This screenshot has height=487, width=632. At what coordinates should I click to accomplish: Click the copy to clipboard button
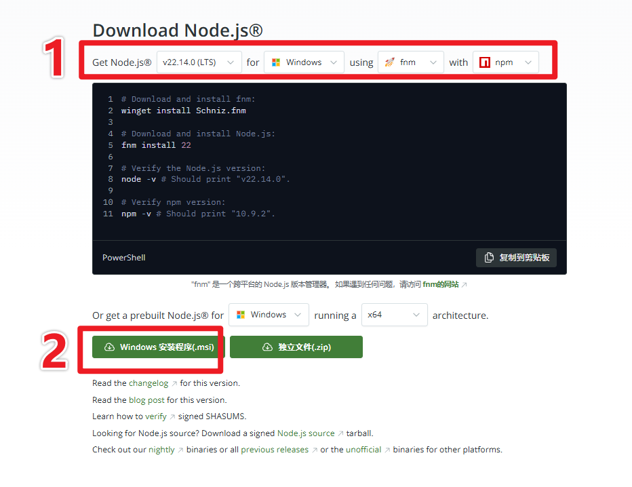click(x=516, y=258)
